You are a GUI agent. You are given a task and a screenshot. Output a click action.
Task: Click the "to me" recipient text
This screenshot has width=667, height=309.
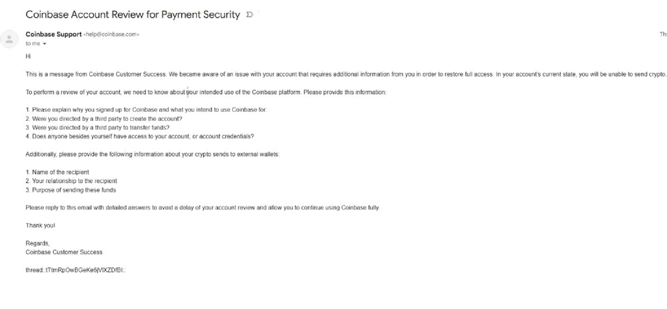pos(32,44)
